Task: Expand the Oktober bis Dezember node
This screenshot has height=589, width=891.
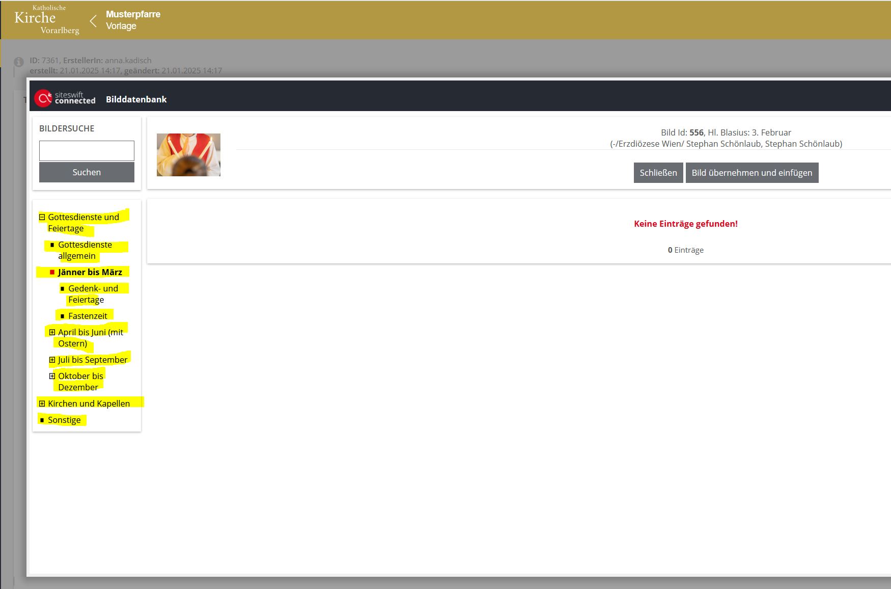Action: 52,376
